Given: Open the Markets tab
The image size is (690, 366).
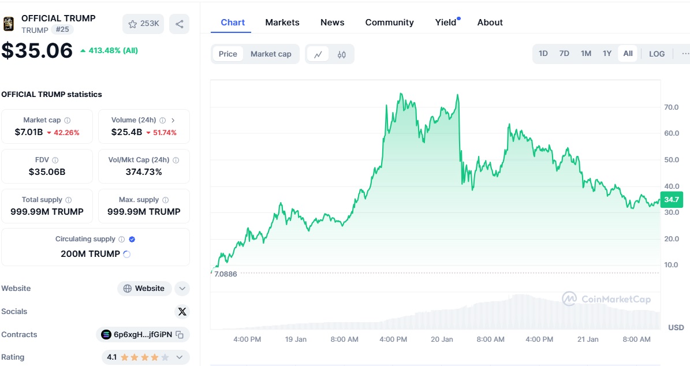Looking at the screenshot, I should [x=282, y=23].
